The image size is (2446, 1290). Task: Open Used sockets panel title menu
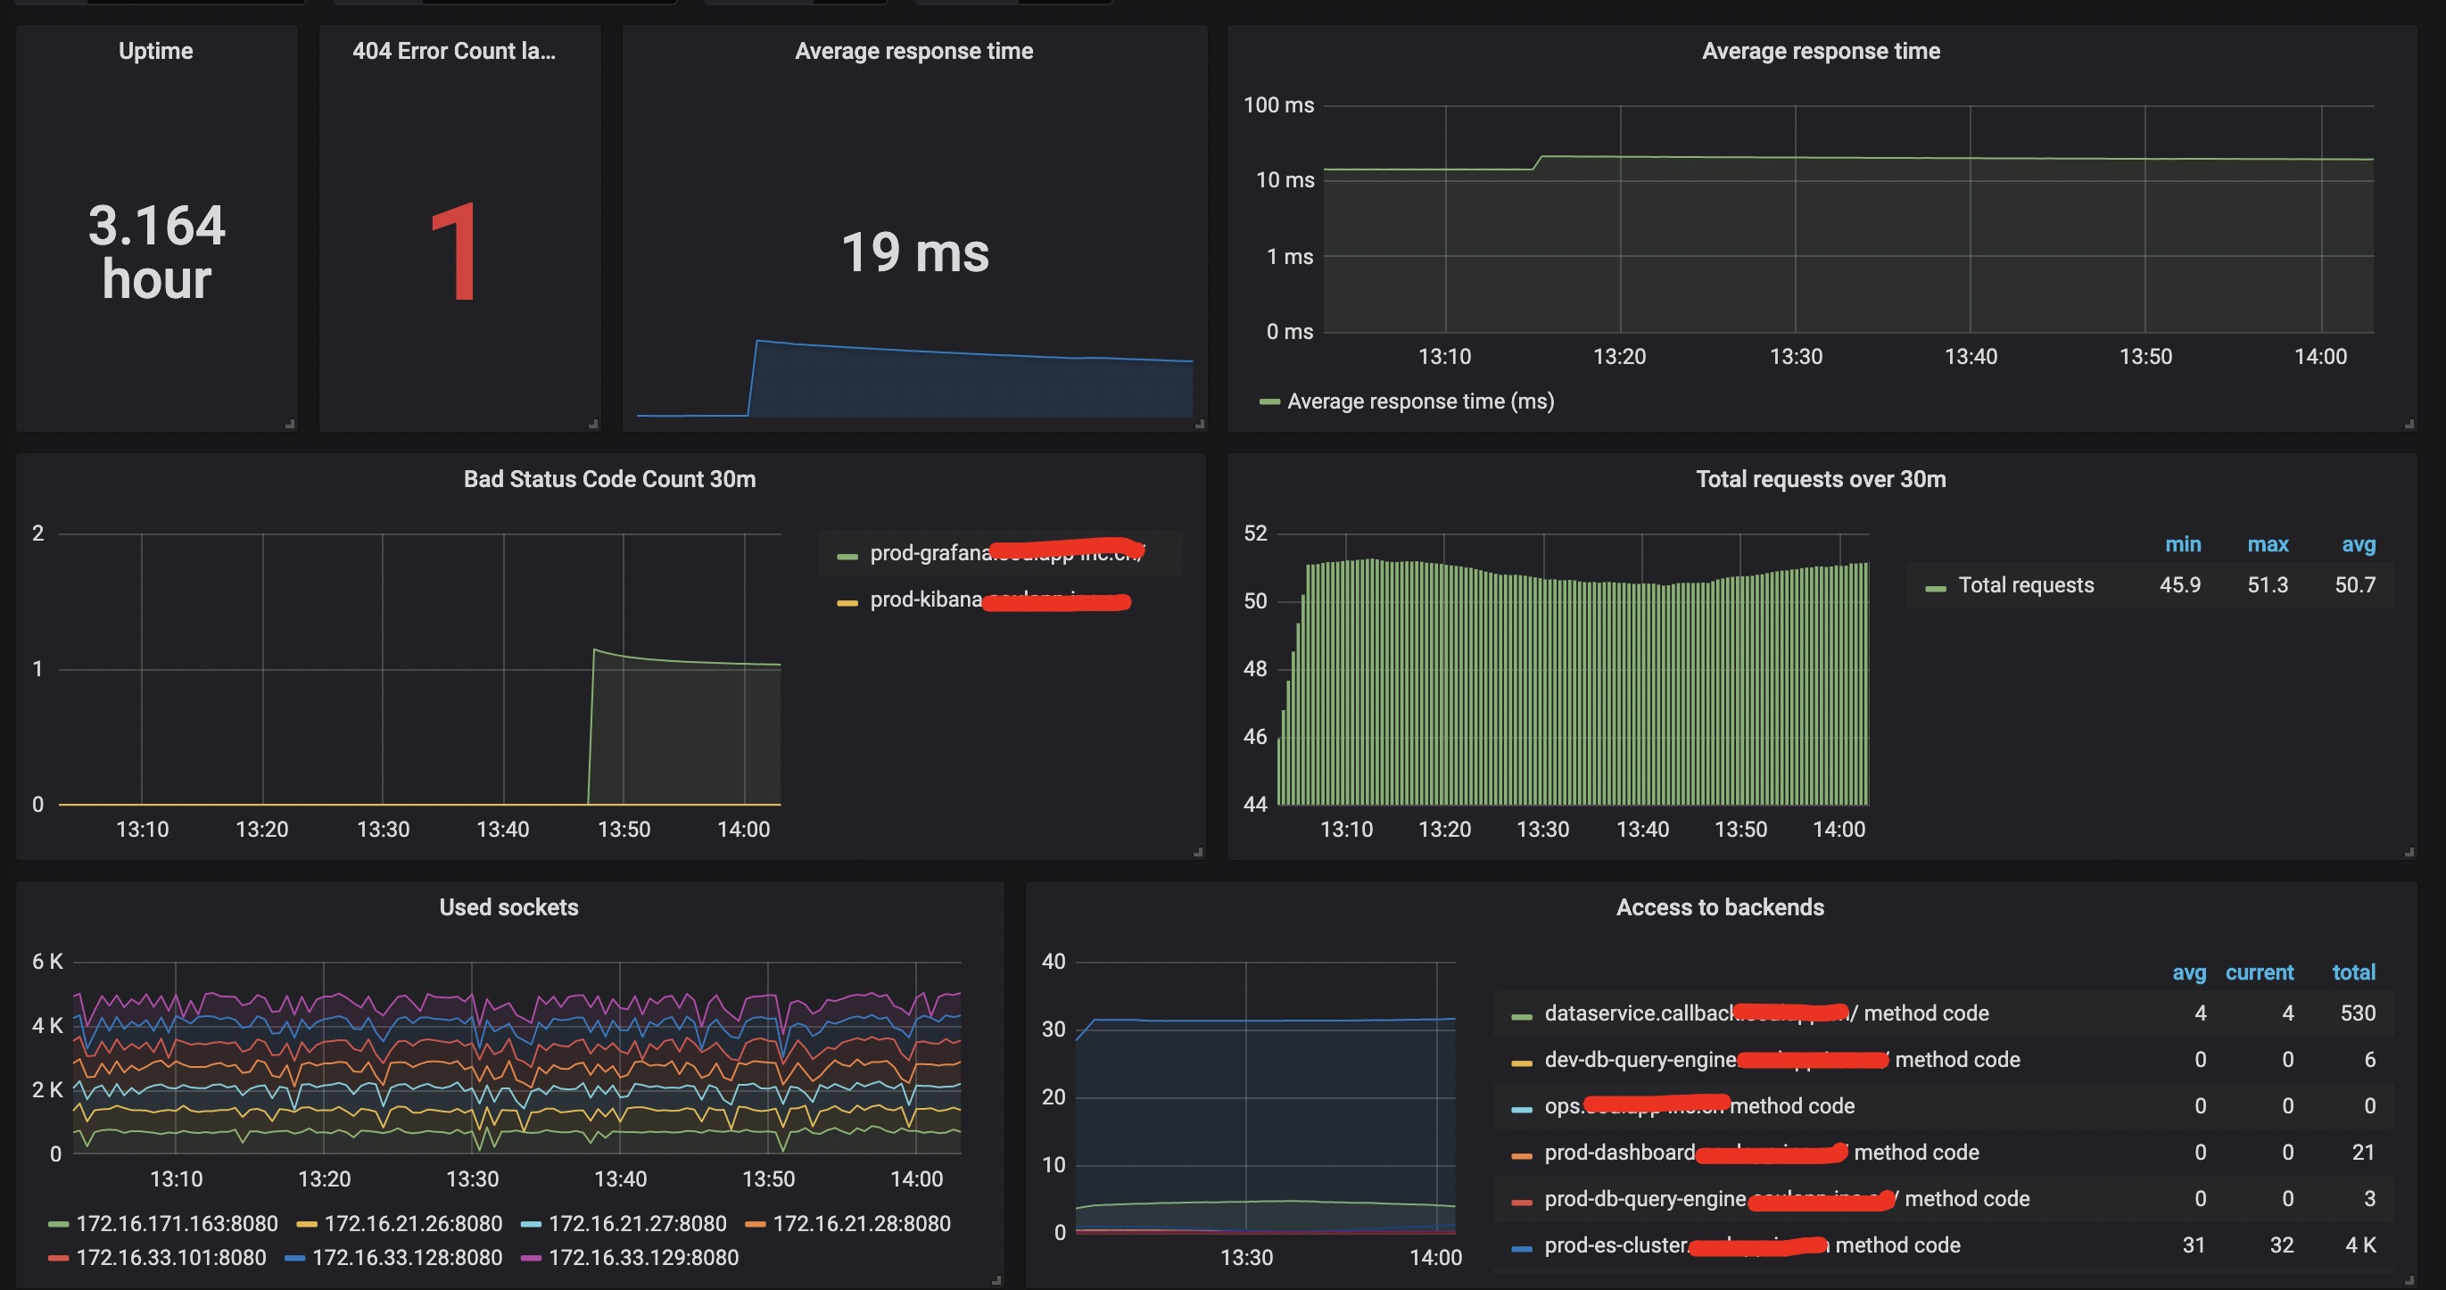(x=509, y=907)
